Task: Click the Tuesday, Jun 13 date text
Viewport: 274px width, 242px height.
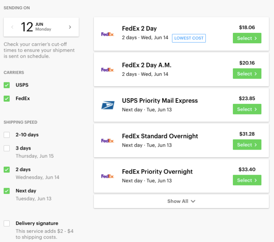Action: coord(33,199)
